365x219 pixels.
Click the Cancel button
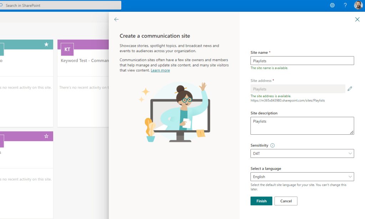[x=286, y=201]
